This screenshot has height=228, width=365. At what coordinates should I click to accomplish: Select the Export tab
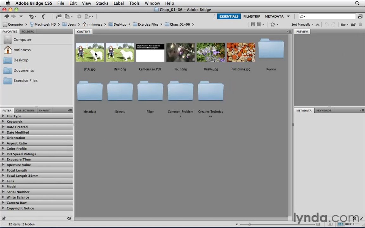pos(44,111)
